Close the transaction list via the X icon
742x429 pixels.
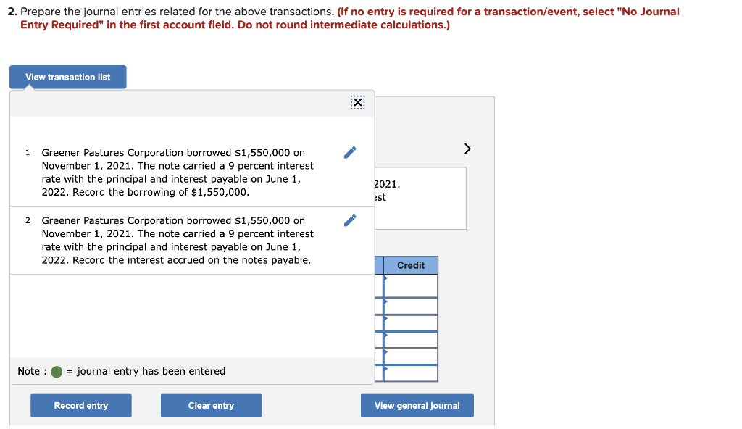(357, 102)
